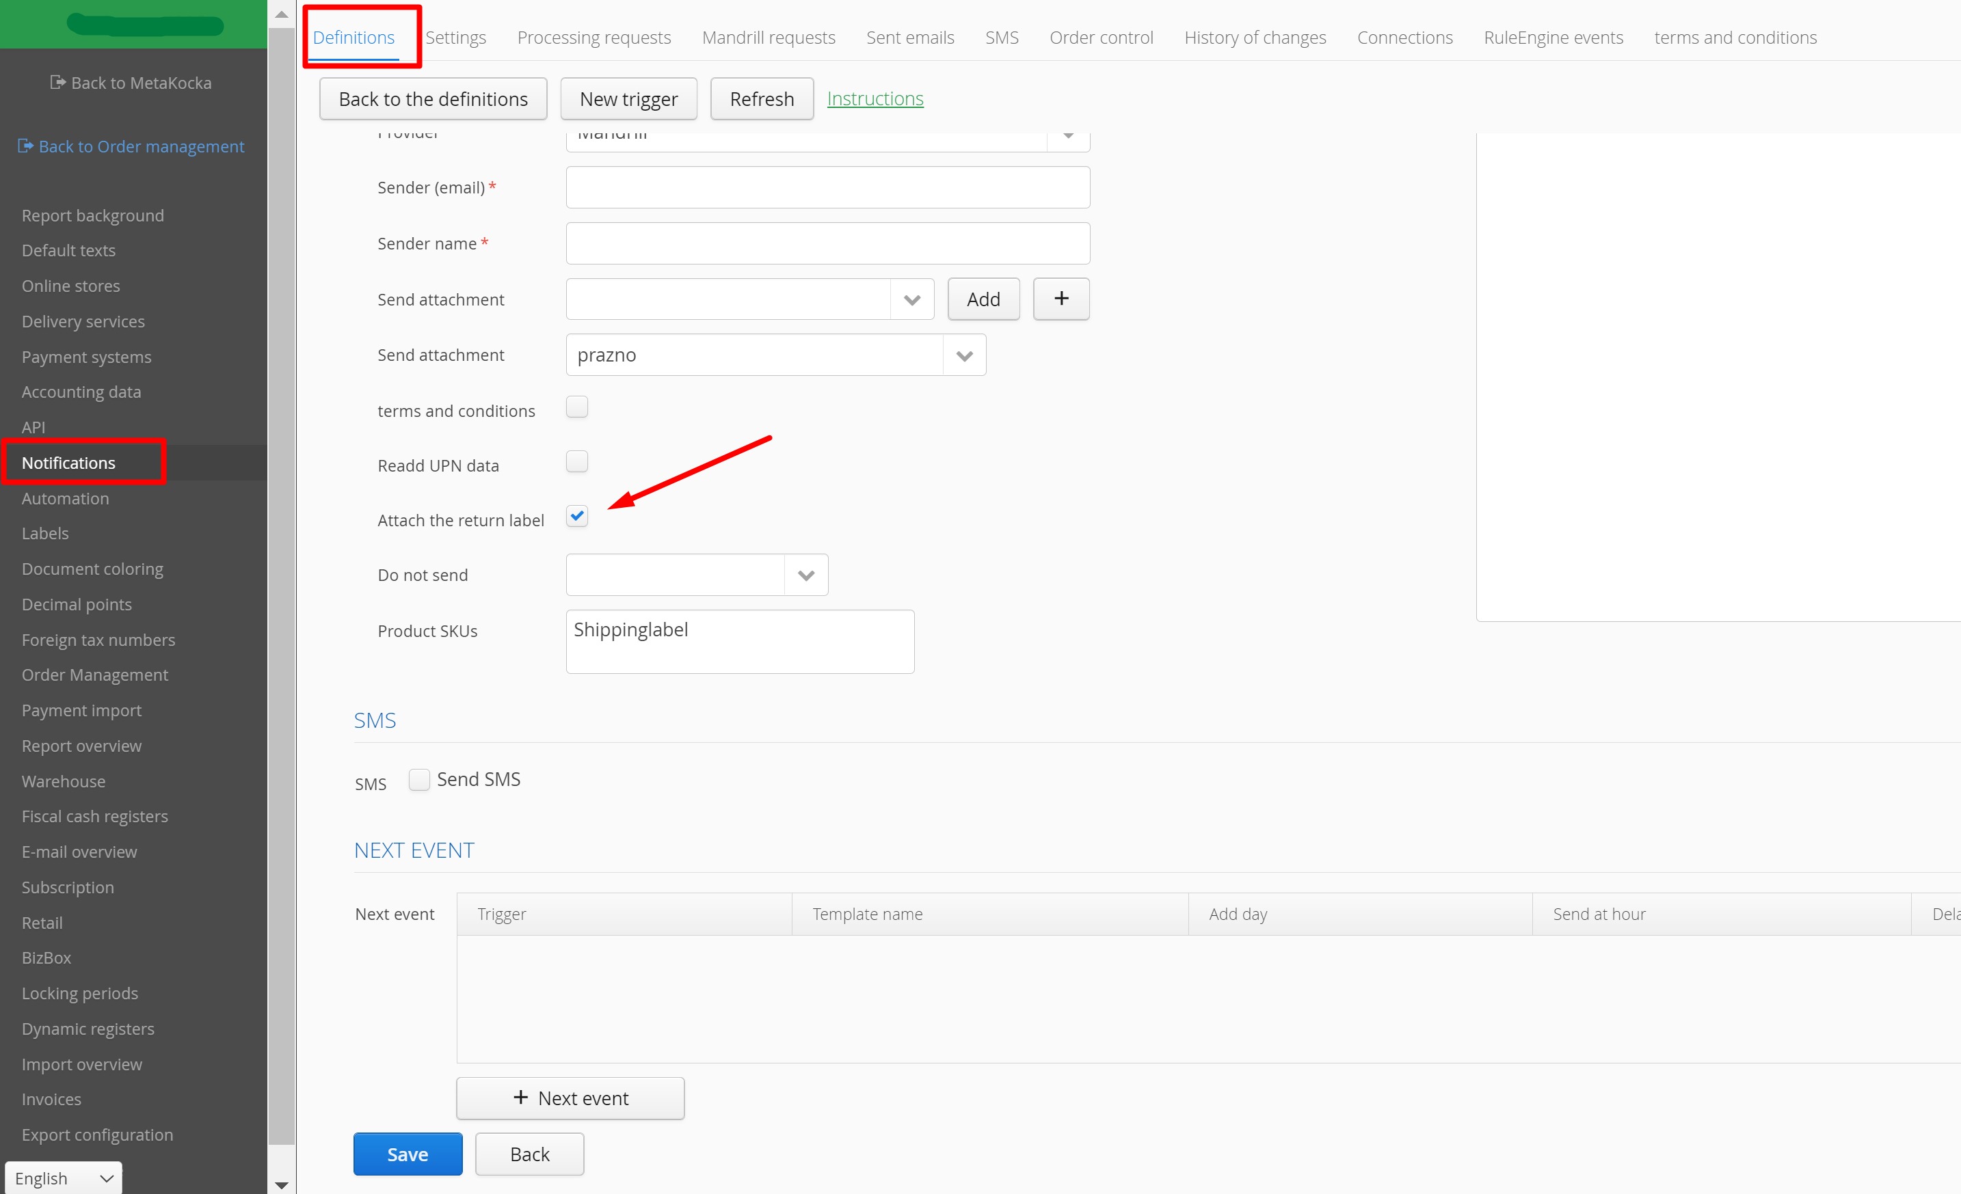Open the Do not send dropdown

coord(805,575)
